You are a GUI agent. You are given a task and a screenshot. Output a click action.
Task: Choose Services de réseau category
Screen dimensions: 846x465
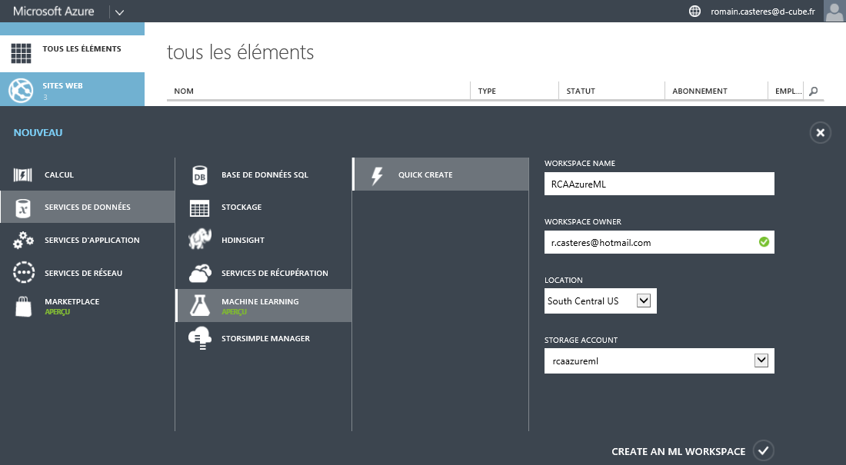[x=88, y=273]
